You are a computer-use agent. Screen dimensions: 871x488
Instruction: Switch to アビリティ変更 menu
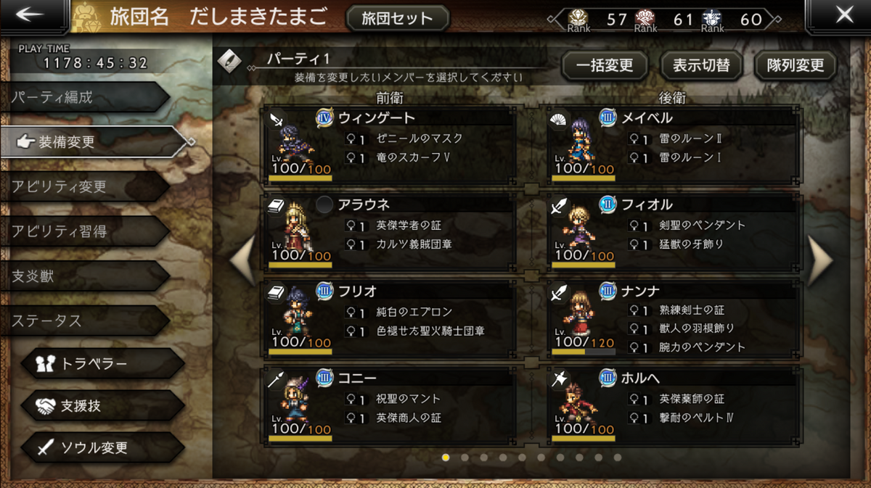tap(83, 186)
